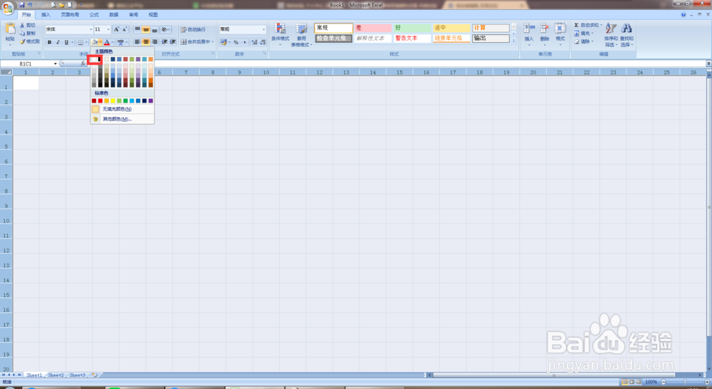The height and width of the screenshot is (389, 712).
Task: Click the Increase Indent icon
Action: pos(172,42)
